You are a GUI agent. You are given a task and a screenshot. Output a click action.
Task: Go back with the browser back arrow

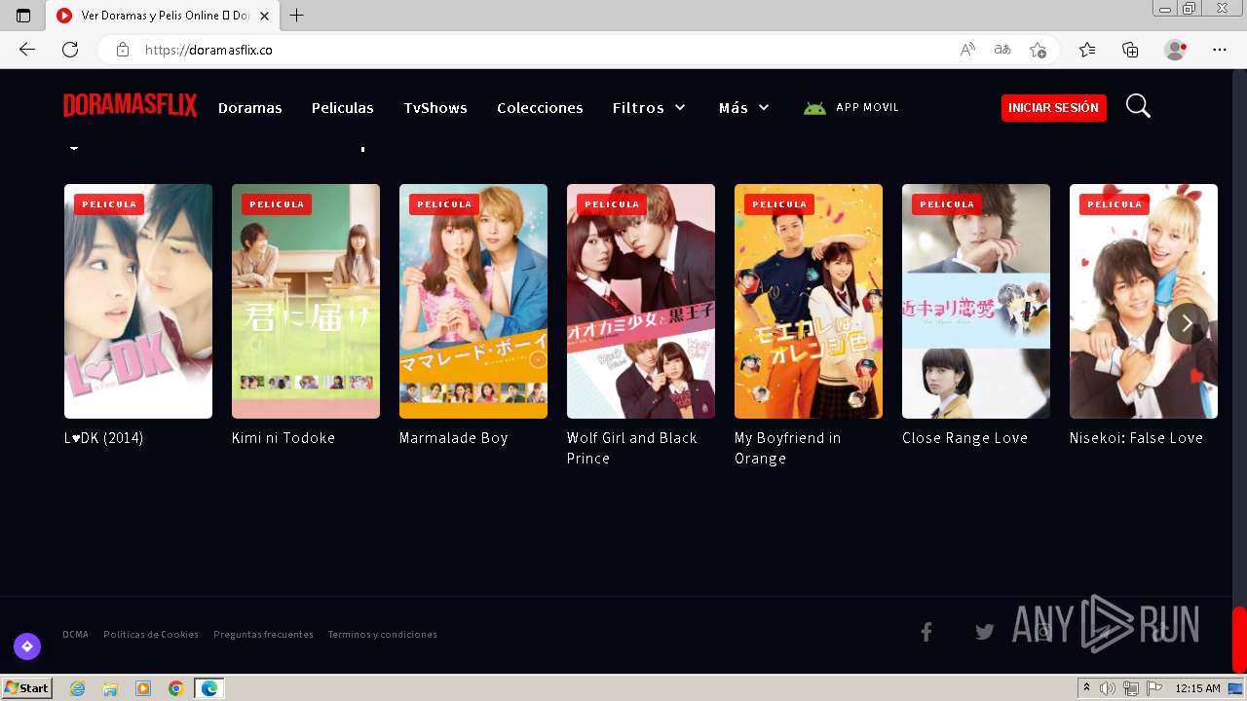click(x=27, y=50)
